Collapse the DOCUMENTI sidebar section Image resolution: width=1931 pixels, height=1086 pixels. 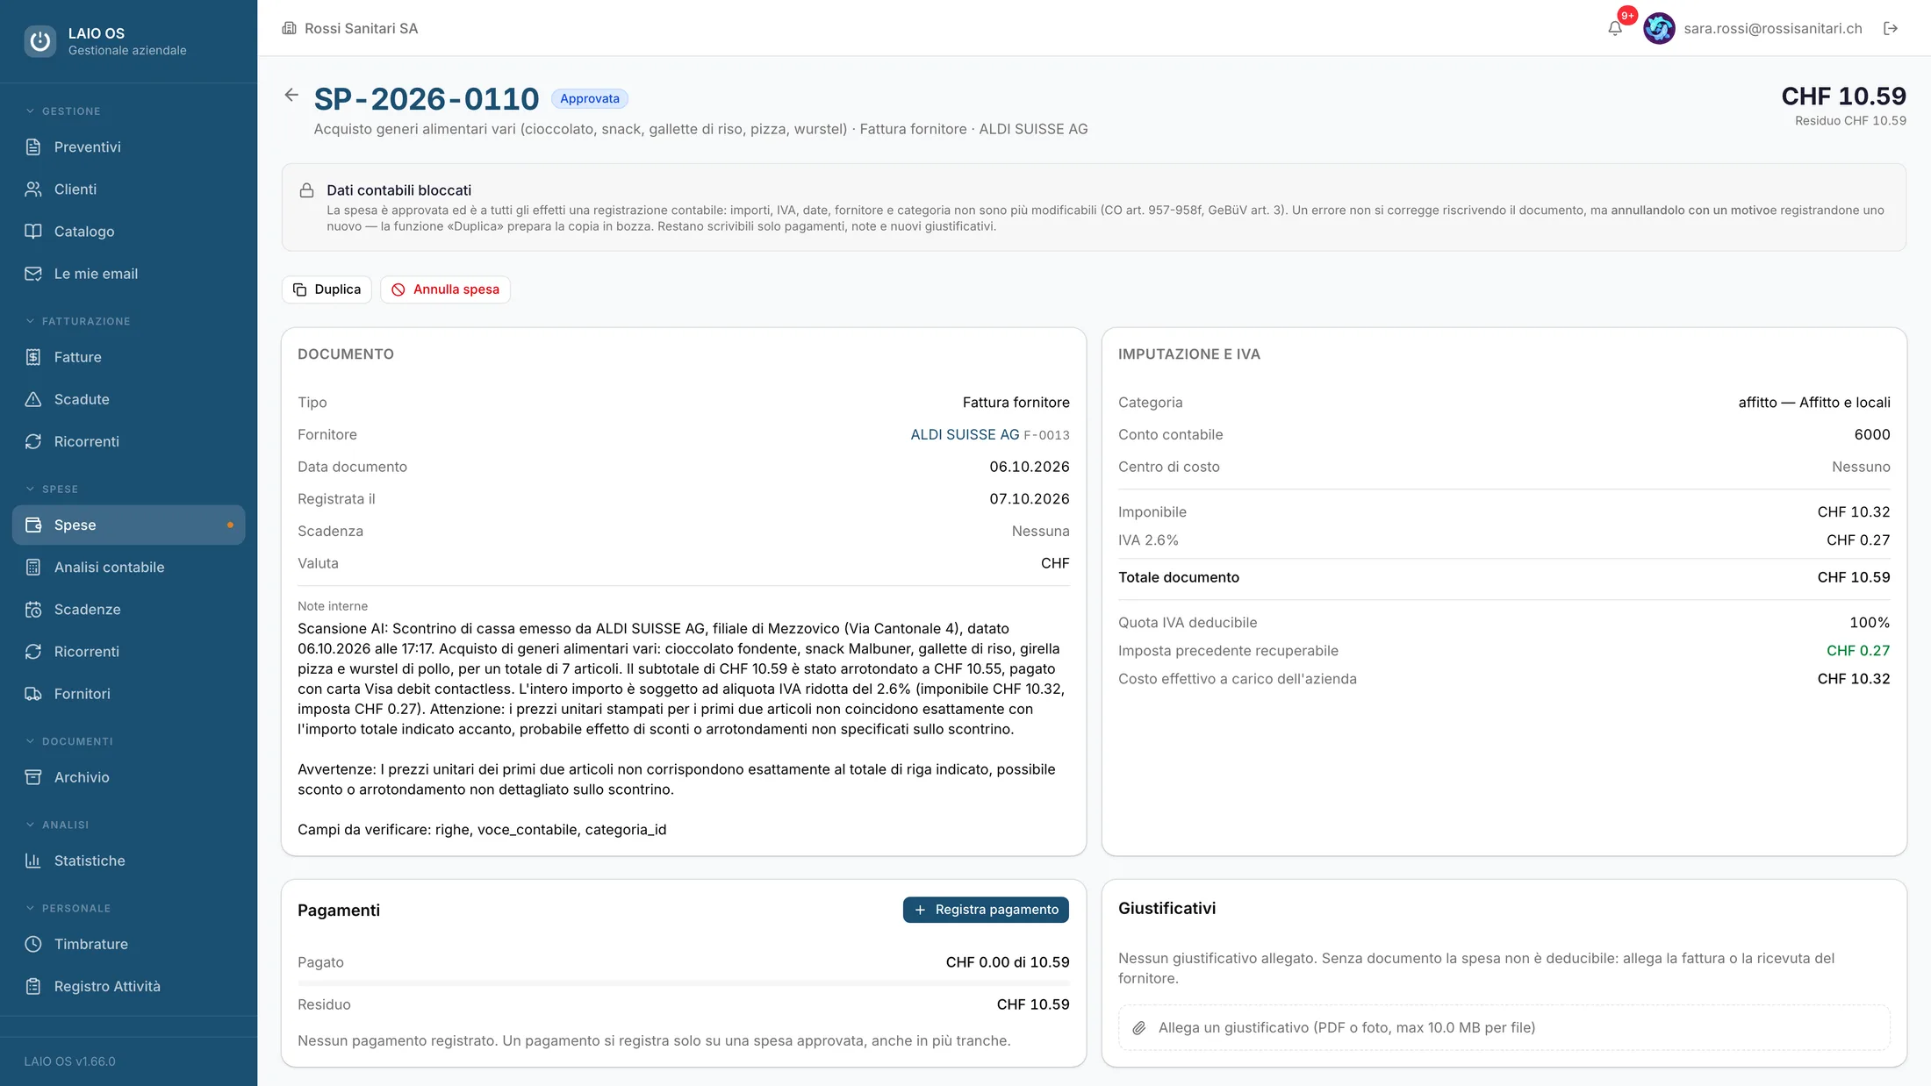(x=69, y=741)
